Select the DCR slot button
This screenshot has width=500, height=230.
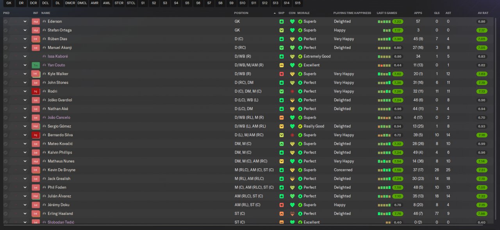(x=34, y=3)
